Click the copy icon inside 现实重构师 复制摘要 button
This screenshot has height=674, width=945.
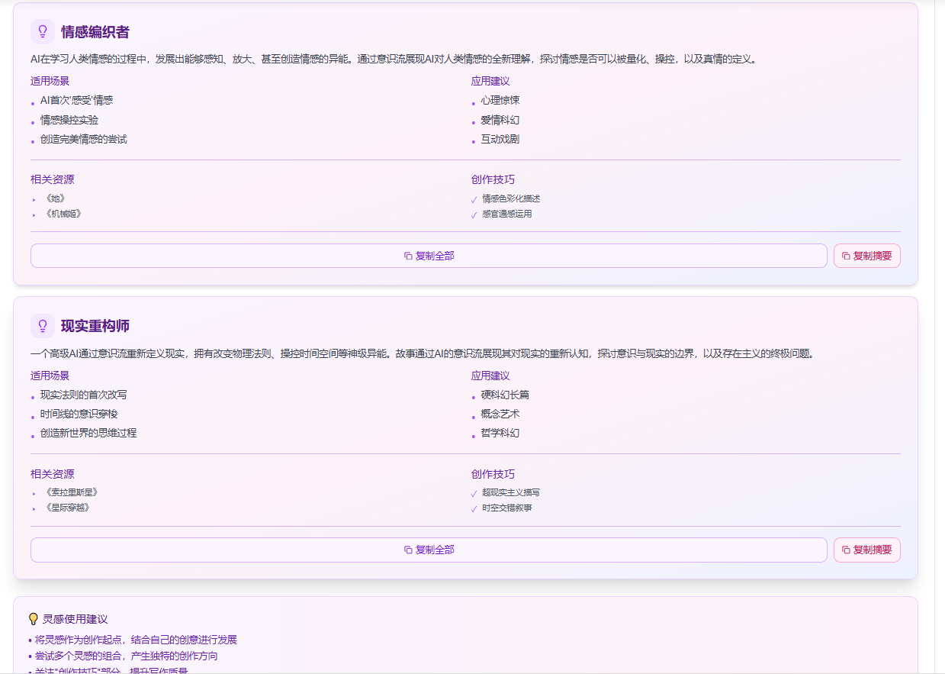(846, 550)
